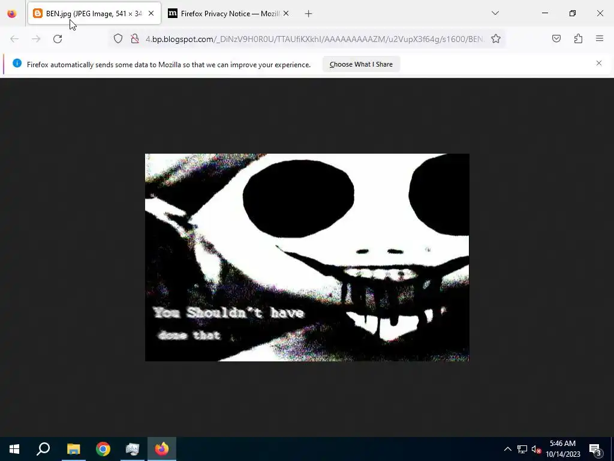Dismiss the Mozilla data notification bar

click(599, 63)
